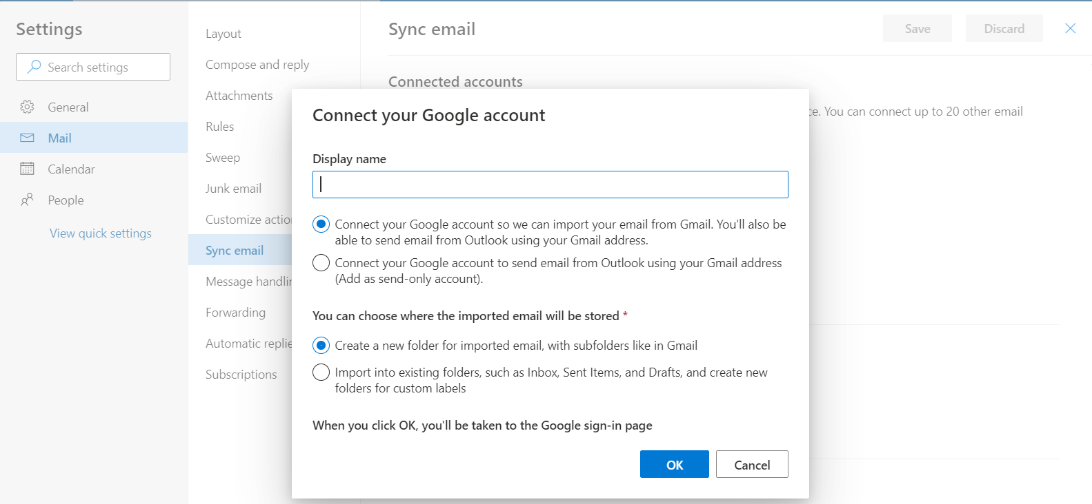Image resolution: width=1092 pixels, height=504 pixels.
Task: Open Message handling settings
Action: [248, 282]
